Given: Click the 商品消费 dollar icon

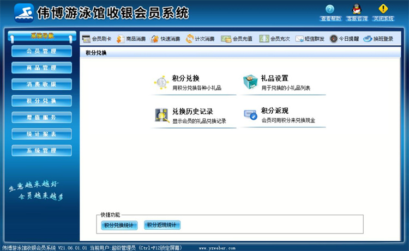Looking at the screenshot, I should [121, 39].
